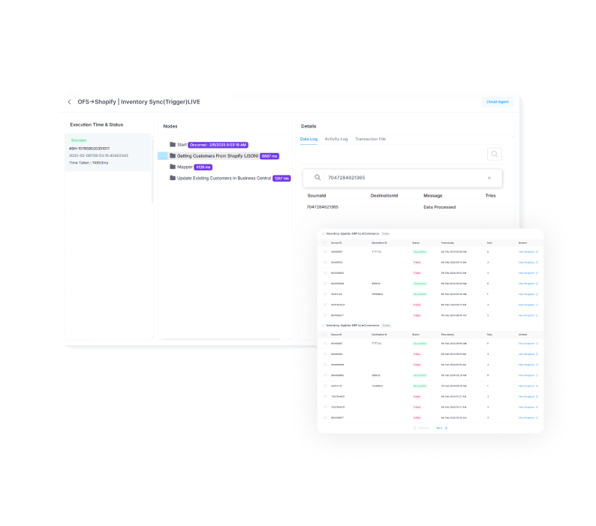
Task: Click the Message column header
Action: tap(433, 196)
